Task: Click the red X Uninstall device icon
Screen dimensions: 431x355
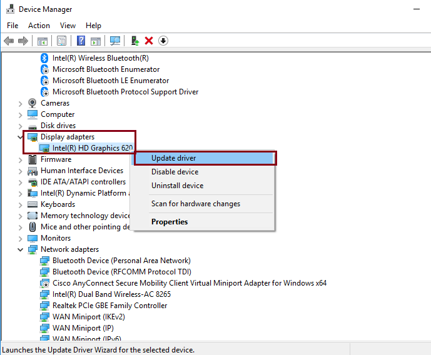Action: (x=149, y=41)
